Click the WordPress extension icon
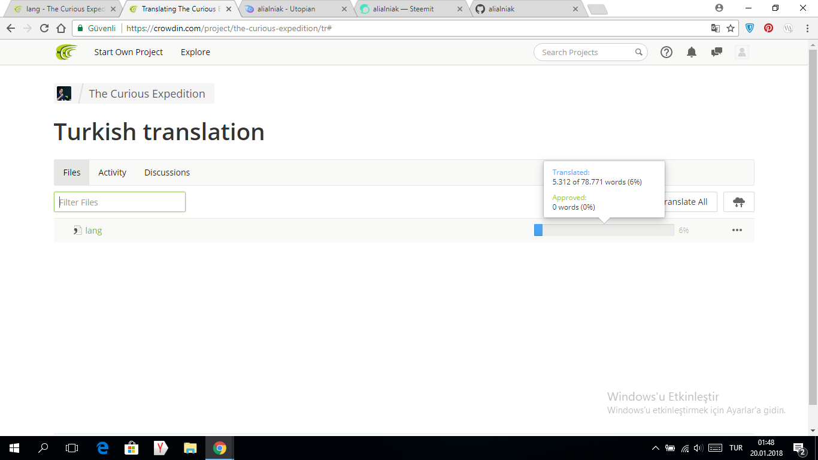The height and width of the screenshot is (460, 818). click(788, 28)
